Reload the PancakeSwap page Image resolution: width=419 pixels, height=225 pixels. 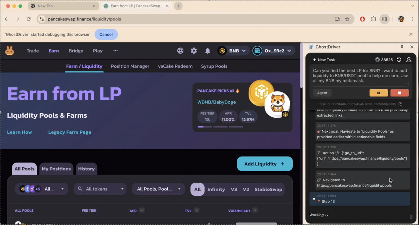[28, 19]
